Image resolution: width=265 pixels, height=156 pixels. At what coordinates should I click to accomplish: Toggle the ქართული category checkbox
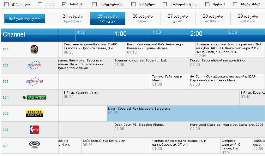6,4
